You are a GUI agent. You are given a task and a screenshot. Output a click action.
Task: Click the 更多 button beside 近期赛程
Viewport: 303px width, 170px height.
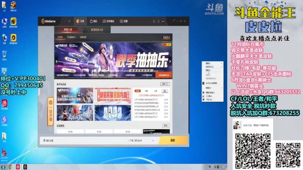tap(166, 126)
